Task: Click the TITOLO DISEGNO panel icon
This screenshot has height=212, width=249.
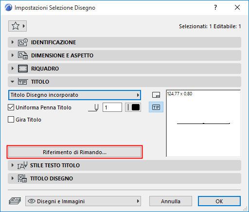Action: (22, 178)
